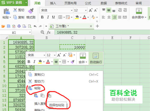This screenshot has height=111, width=150.
Task: Close the 工作簿1 document tab
Action: pos(91,26)
